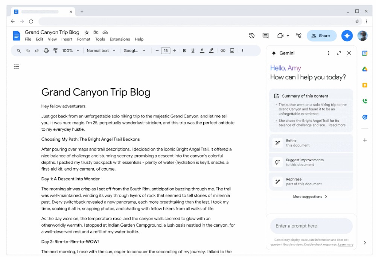Image resolution: width=376 pixels, height=257 pixels.
Task: Search the menus with magnifier icon
Action: click(19, 51)
